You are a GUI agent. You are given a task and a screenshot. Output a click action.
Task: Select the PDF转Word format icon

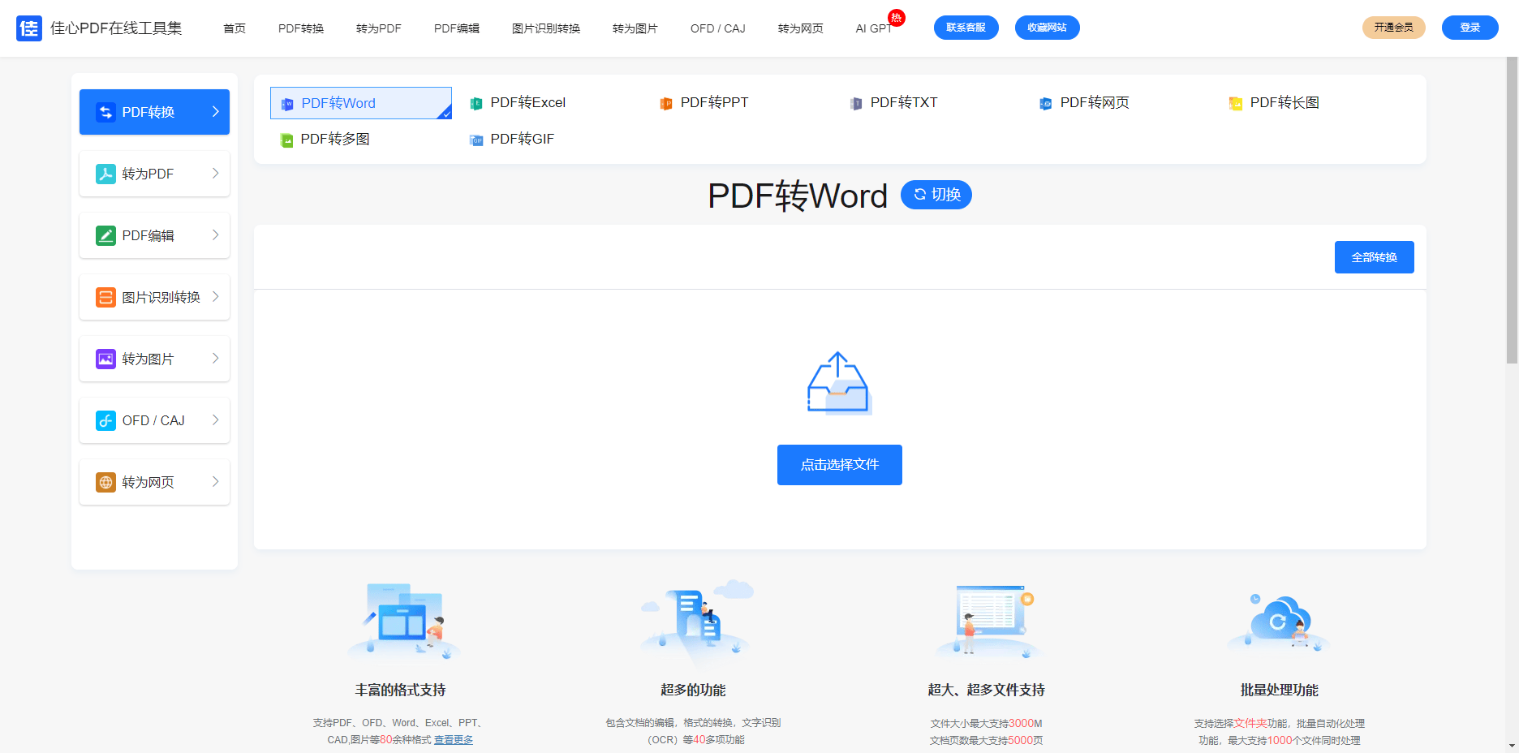coord(286,103)
